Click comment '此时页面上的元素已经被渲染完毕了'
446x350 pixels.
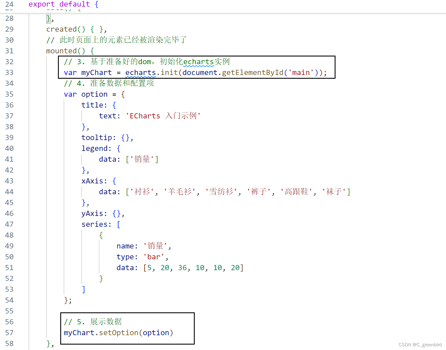tap(123, 40)
